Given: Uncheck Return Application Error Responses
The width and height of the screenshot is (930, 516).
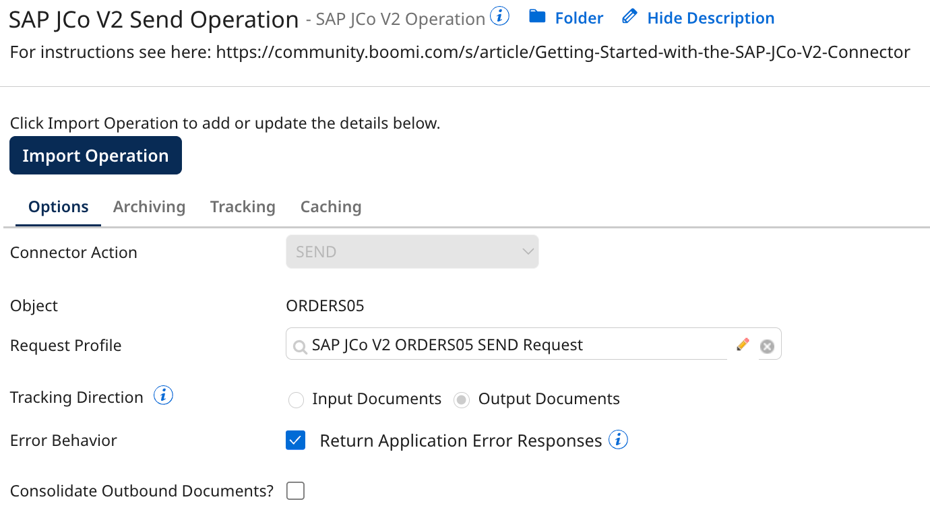Looking at the screenshot, I should [295, 440].
